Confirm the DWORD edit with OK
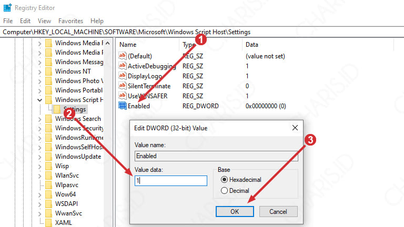404x227 pixels. coord(235,212)
